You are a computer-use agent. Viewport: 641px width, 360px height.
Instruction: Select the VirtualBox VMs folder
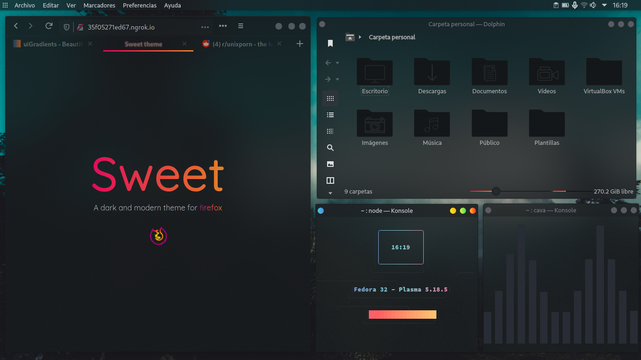click(604, 76)
